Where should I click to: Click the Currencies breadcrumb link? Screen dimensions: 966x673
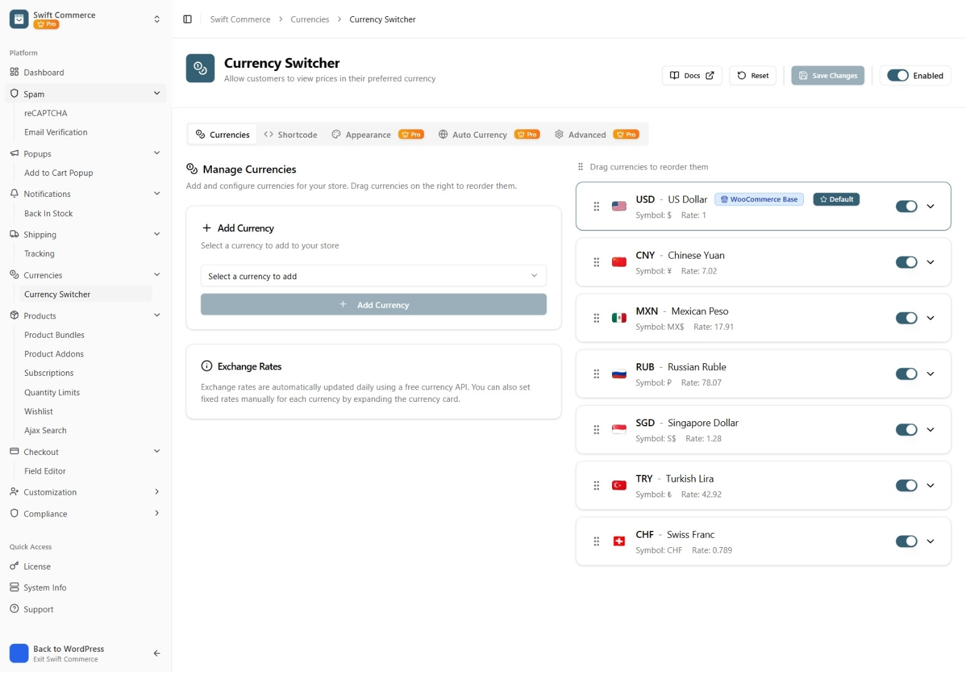pos(310,19)
